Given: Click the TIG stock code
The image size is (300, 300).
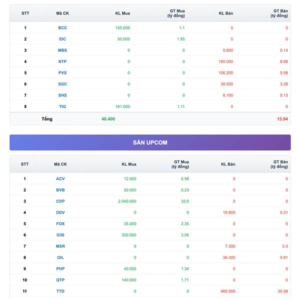Looking at the screenshot, I should pyautogui.click(x=62, y=106).
